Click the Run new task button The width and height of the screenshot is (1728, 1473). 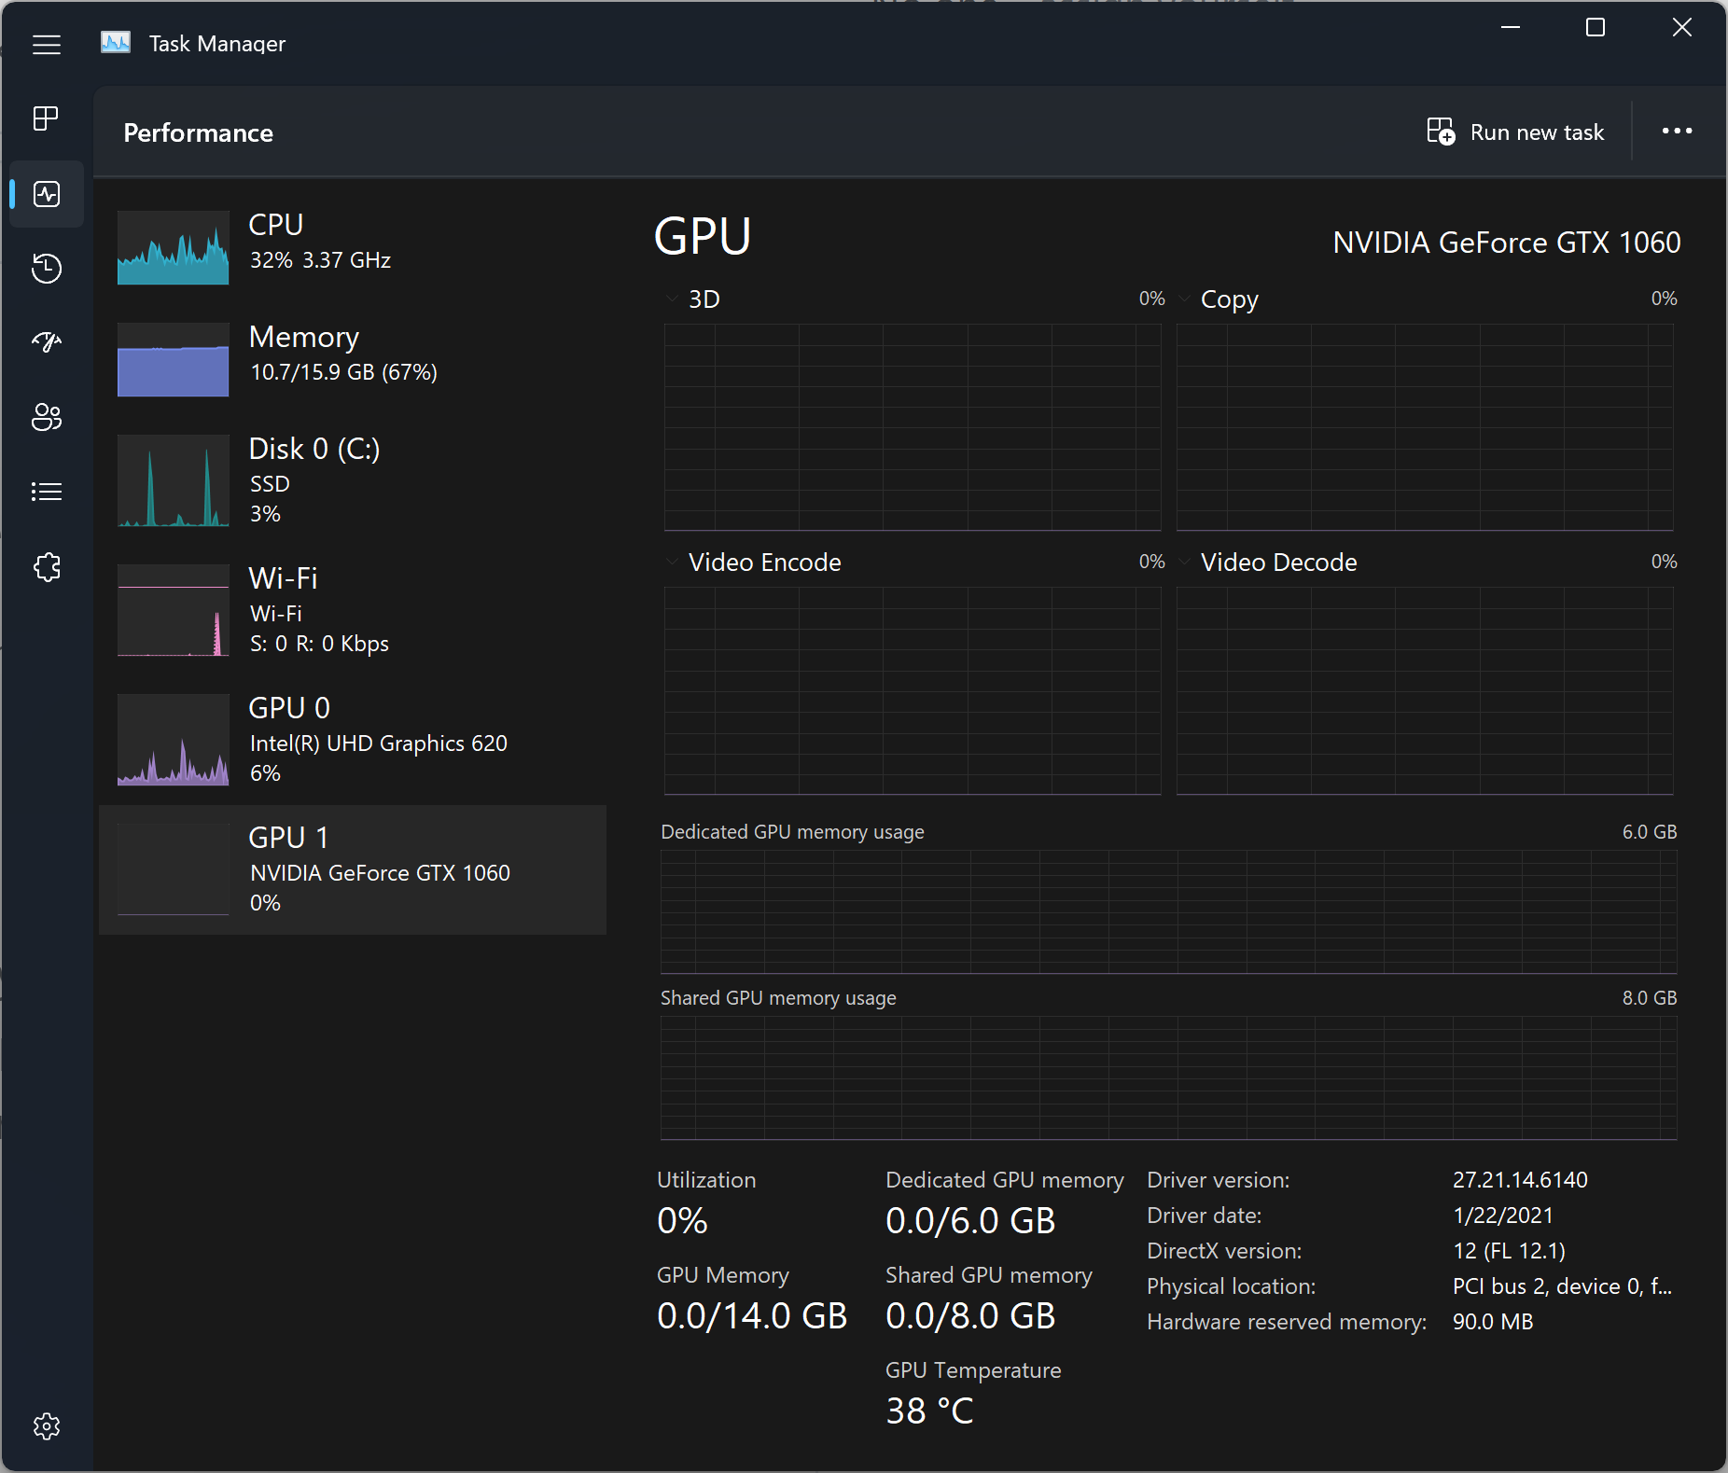[x=1516, y=132]
